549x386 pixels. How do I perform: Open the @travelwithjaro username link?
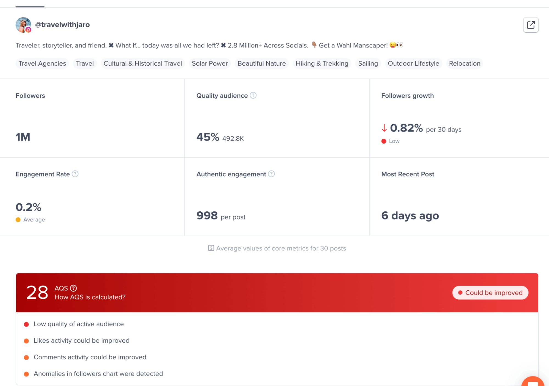pos(62,25)
